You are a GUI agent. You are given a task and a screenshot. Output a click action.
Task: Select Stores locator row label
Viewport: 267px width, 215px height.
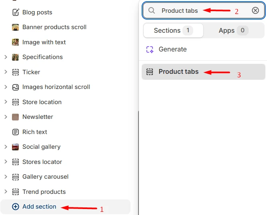42,162
